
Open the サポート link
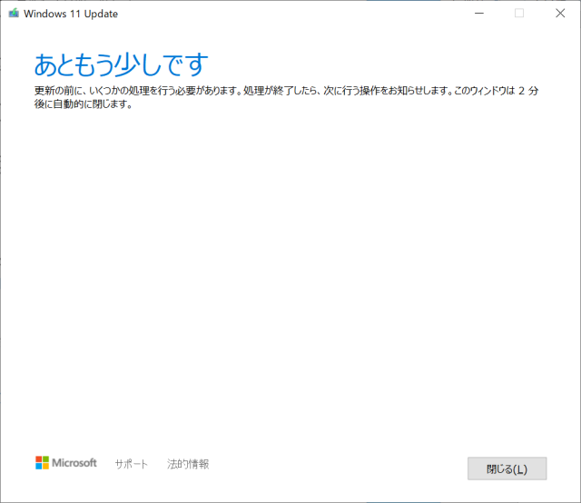[131, 464]
